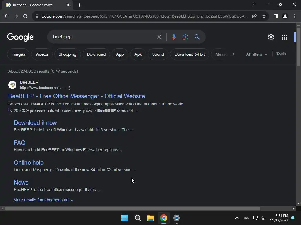Click the scroll-down arrow of vertical scrollbar
This screenshot has height=225, width=301.
298,203
